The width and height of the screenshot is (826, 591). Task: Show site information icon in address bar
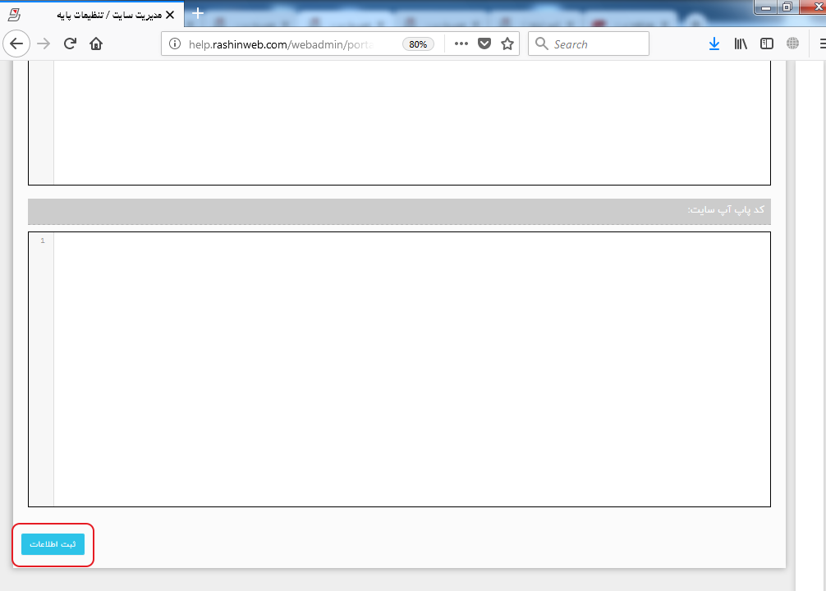tap(175, 44)
